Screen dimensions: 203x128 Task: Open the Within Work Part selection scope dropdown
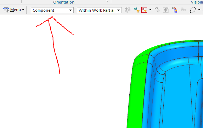click(x=99, y=10)
